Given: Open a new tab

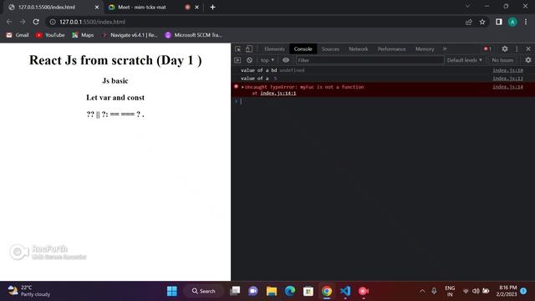Looking at the screenshot, I should pos(212,8).
